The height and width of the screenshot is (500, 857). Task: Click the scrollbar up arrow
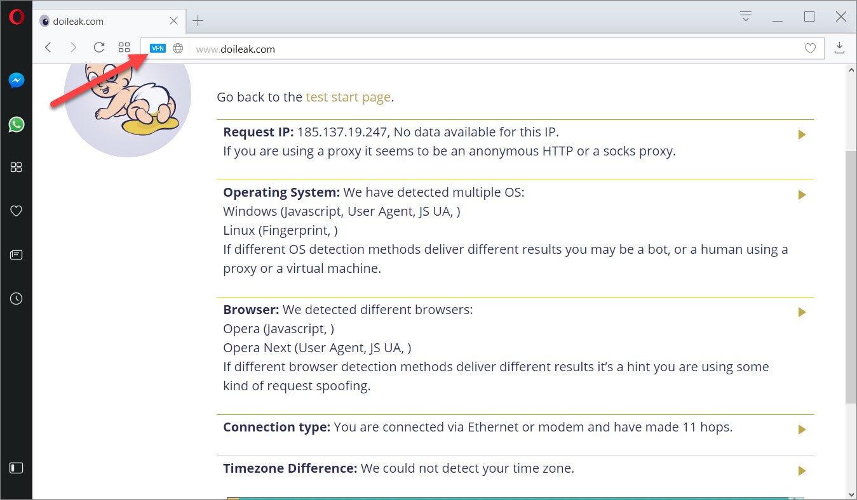click(x=850, y=69)
